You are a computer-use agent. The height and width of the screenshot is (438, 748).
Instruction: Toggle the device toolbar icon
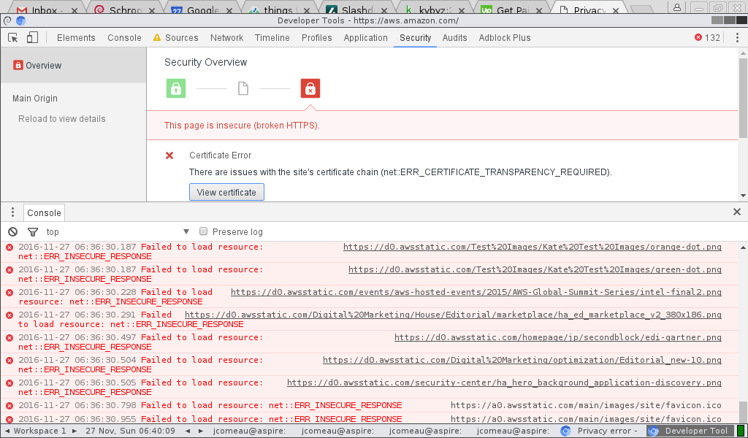(x=32, y=38)
